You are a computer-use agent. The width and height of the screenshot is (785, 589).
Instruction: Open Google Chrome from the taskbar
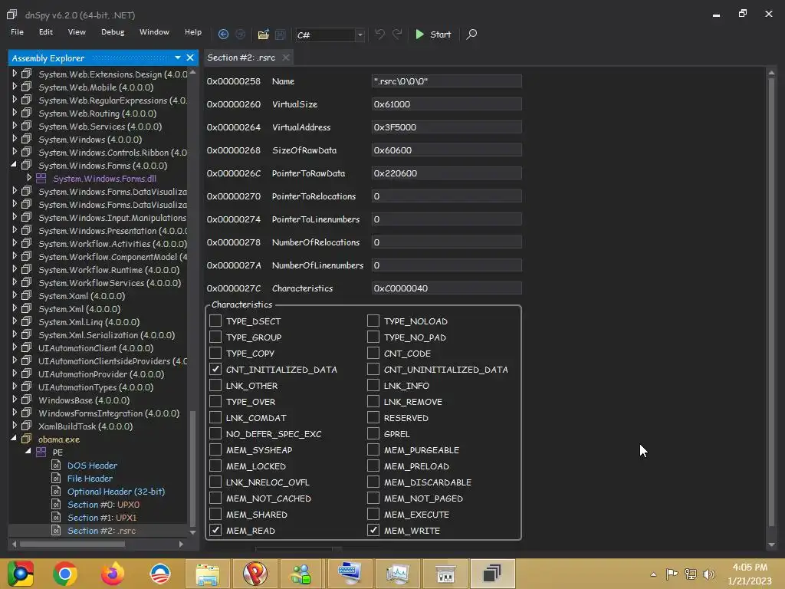click(x=65, y=574)
